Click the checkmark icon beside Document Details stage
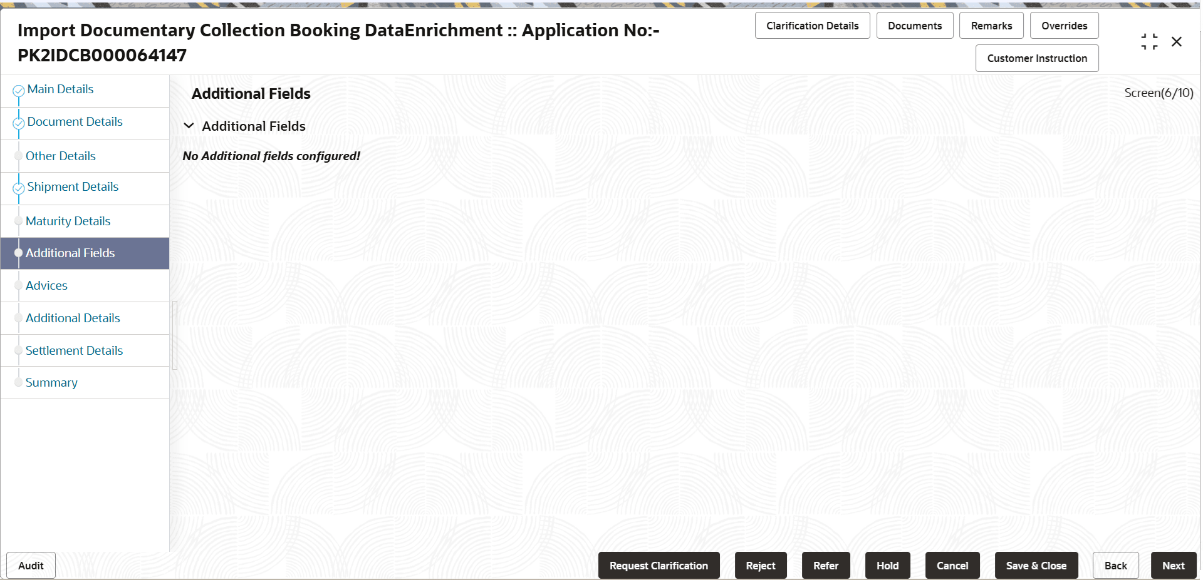Viewport: 1203px width, 580px height. point(18,123)
